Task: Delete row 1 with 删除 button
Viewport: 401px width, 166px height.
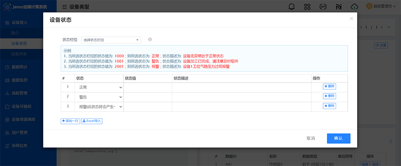Action: pos(329,86)
